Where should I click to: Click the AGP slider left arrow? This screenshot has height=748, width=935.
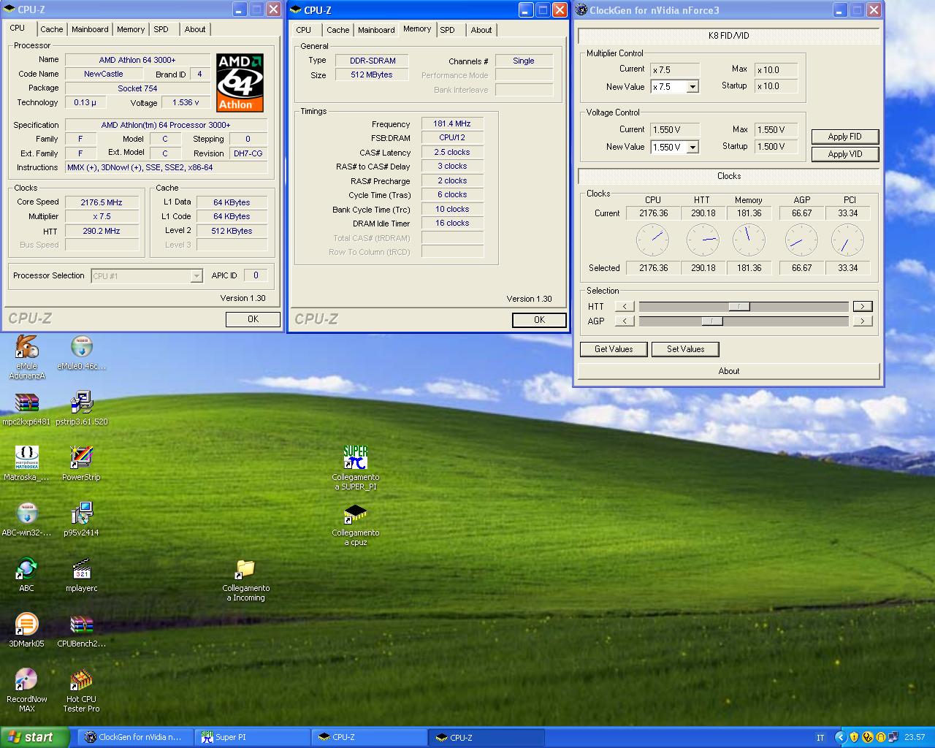[625, 321]
